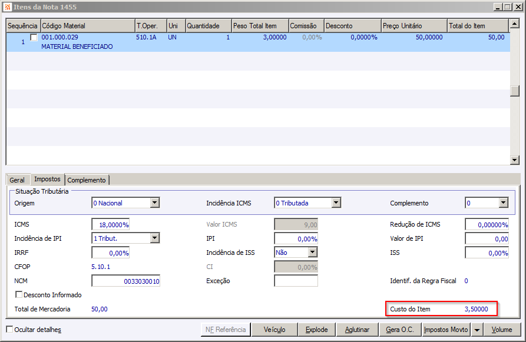Switch to the Geral tab
This screenshot has height=342, width=526.
coord(17,180)
